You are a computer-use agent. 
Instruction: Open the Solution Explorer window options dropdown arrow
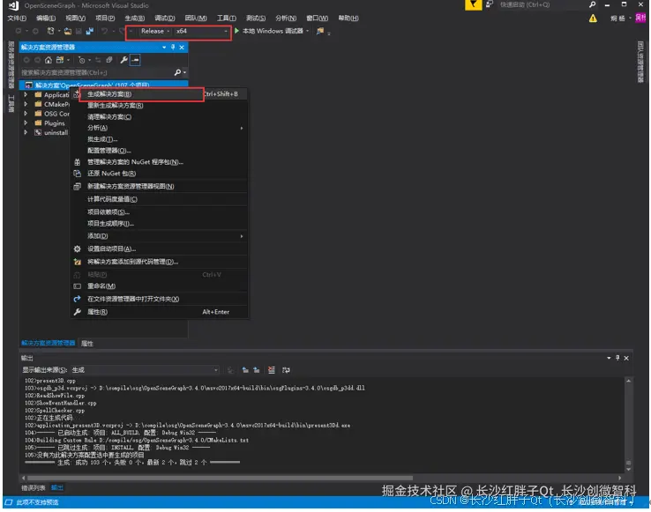click(x=164, y=47)
